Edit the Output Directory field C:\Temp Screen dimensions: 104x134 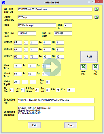[x=55, y=17]
